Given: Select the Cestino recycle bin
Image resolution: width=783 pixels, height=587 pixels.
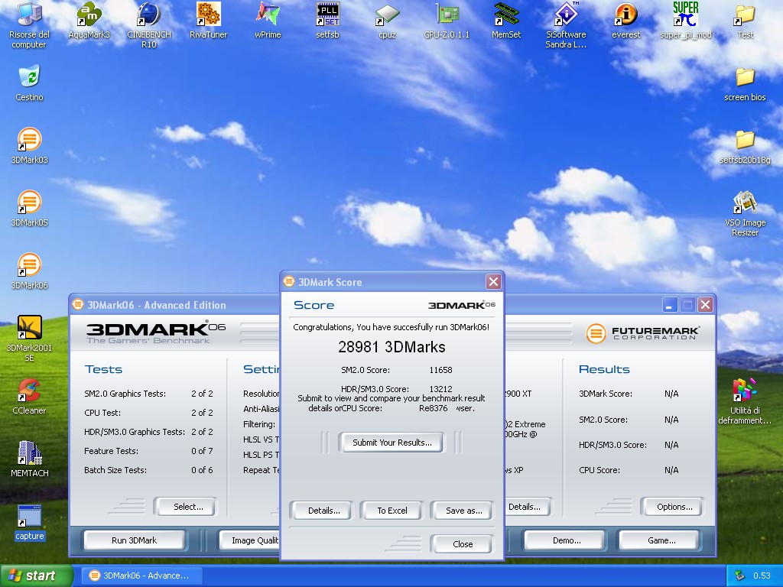Looking at the screenshot, I should [30, 84].
